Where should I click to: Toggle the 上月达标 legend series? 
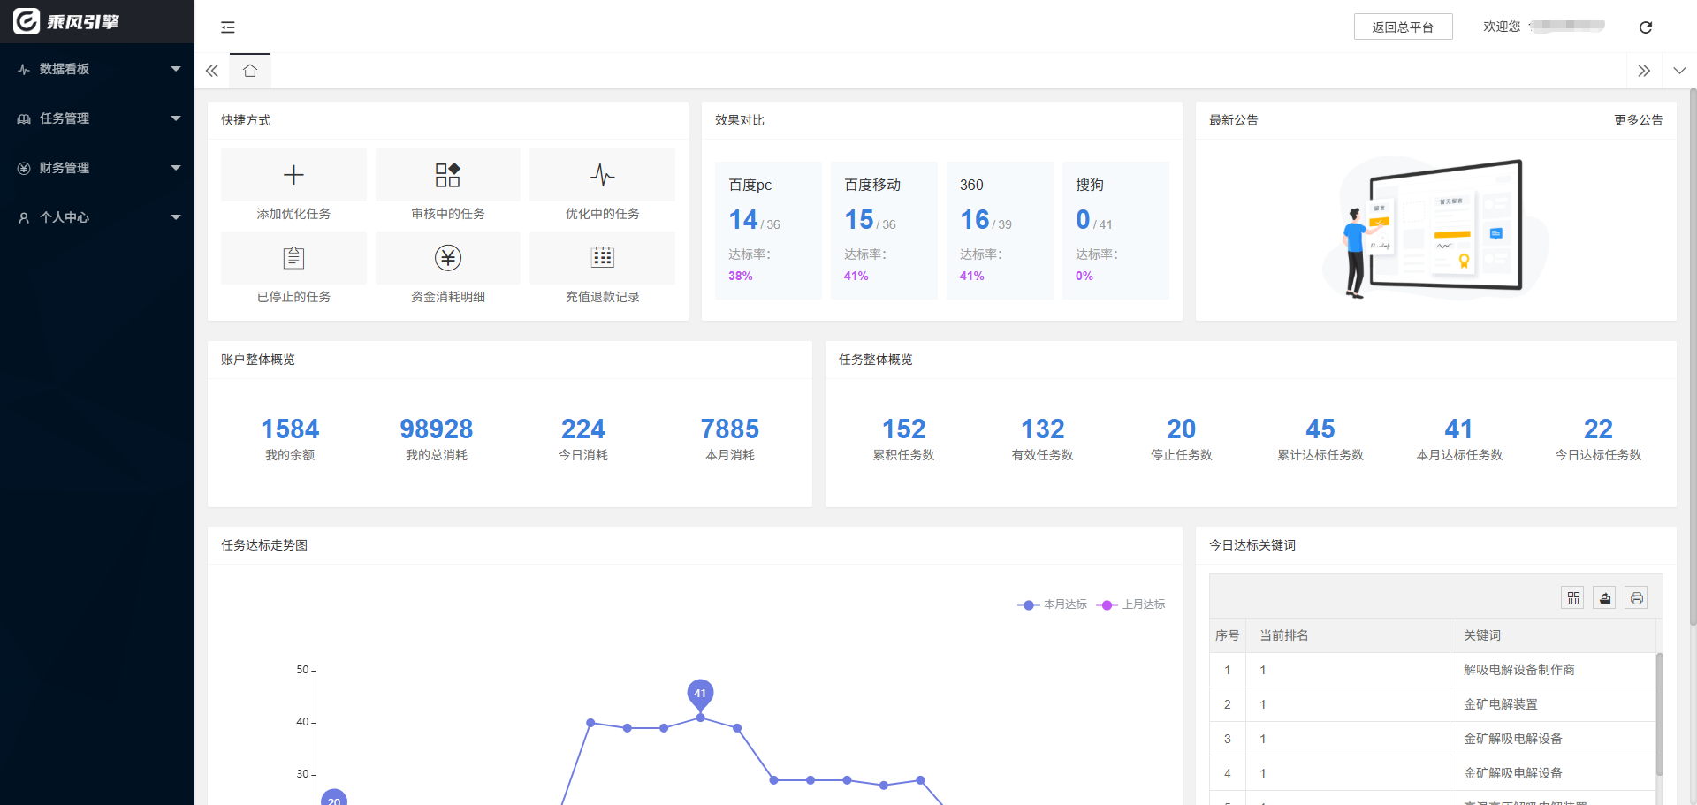pos(1131,604)
